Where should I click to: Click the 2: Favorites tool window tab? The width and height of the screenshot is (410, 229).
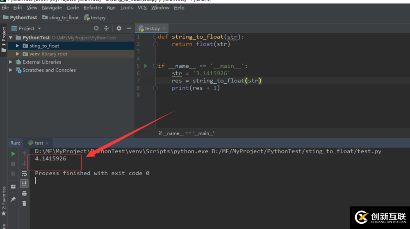(4, 198)
